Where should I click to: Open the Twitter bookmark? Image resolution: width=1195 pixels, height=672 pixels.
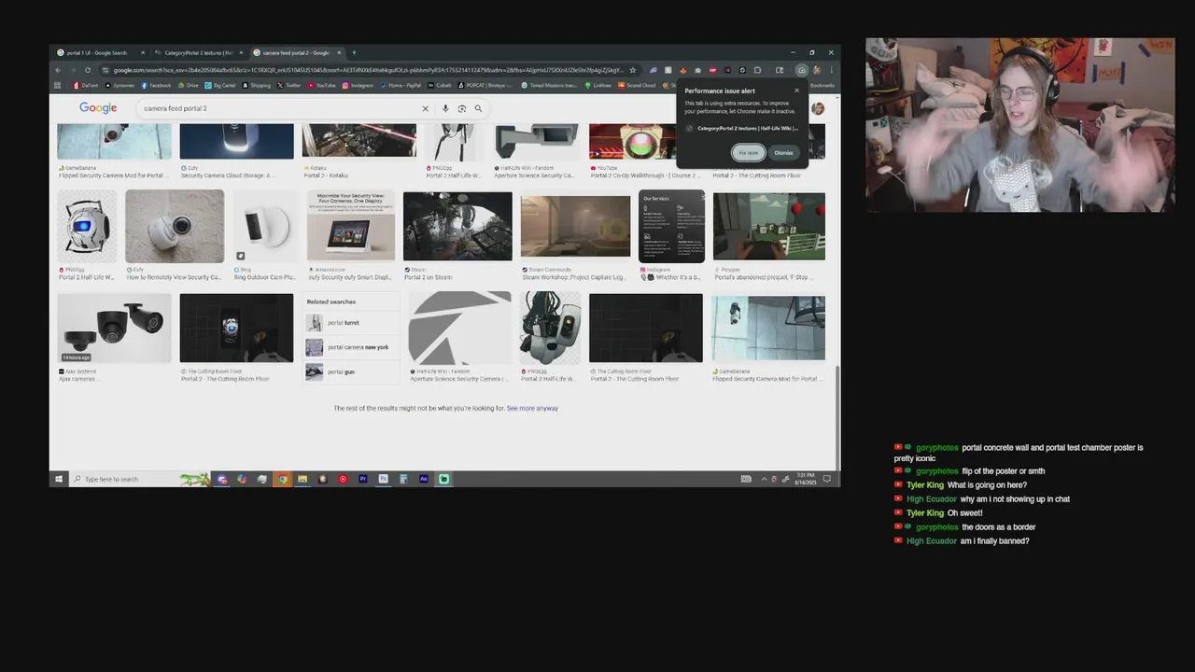[x=289, y=85]
